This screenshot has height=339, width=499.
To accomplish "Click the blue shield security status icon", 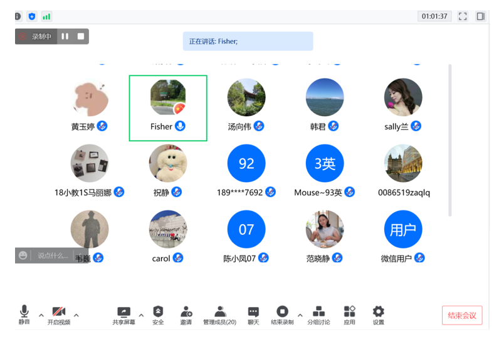I will click(32, 16).
